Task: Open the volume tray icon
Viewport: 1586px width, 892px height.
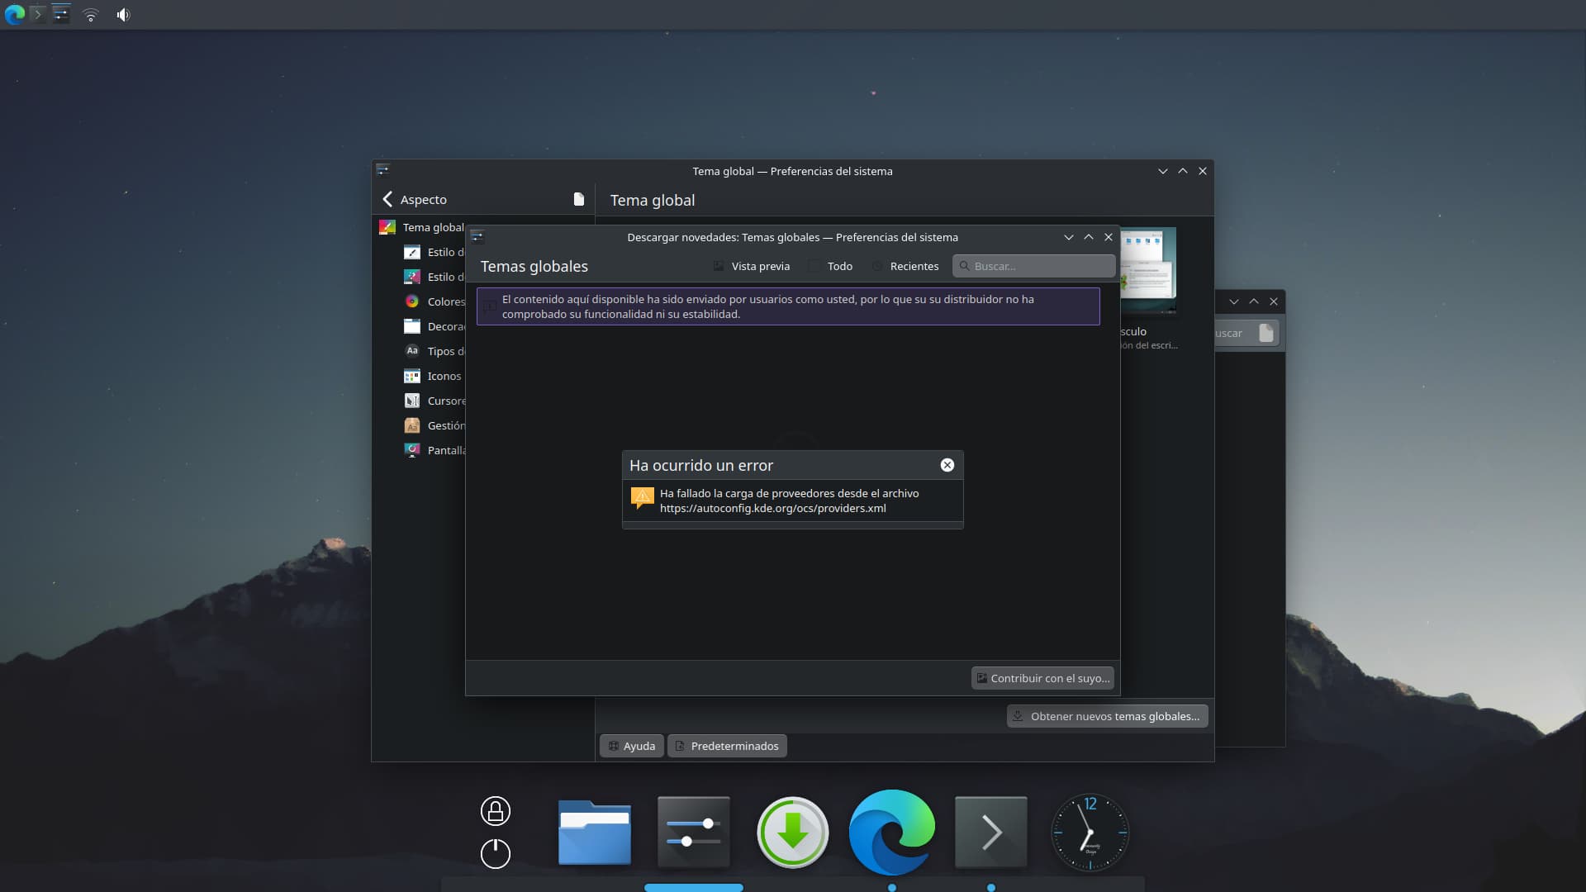Action: tap(123, 15)
